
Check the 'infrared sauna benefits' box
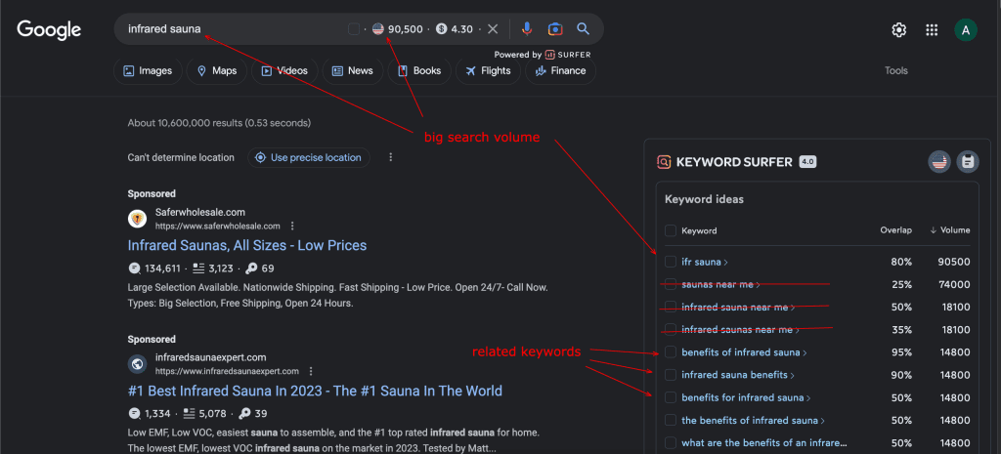coord(671,375)
